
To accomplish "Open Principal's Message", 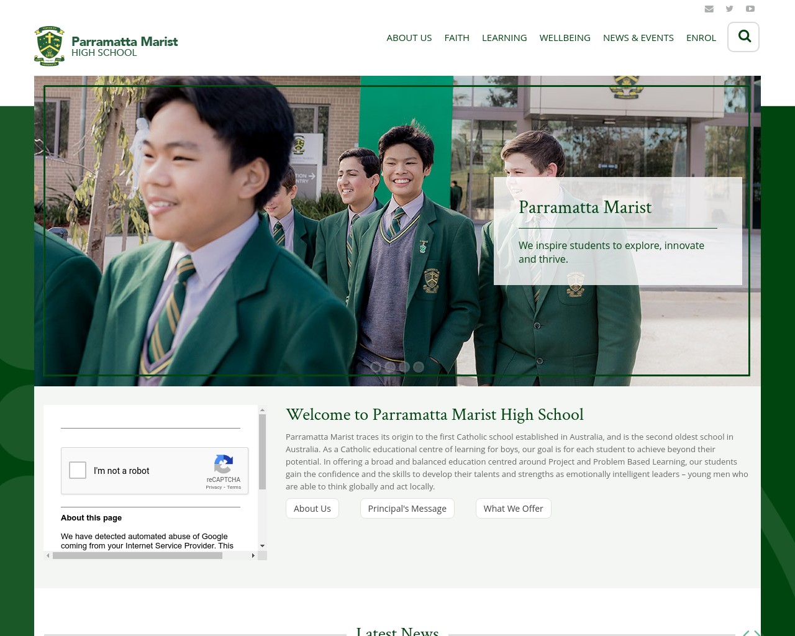I will [407, 509].
